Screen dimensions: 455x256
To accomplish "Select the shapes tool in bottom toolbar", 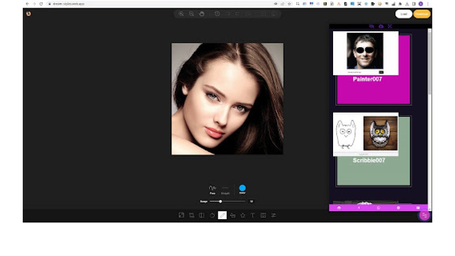I will click(233, 215).
